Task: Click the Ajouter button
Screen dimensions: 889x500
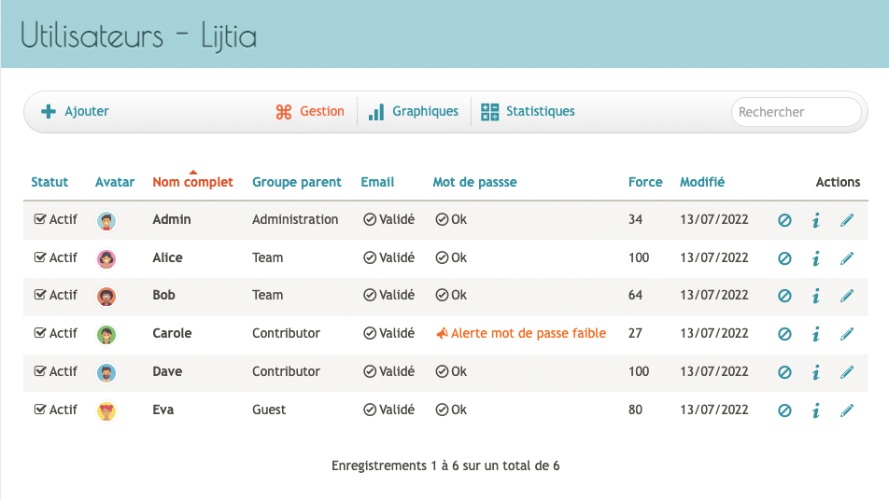Action: 75,111
